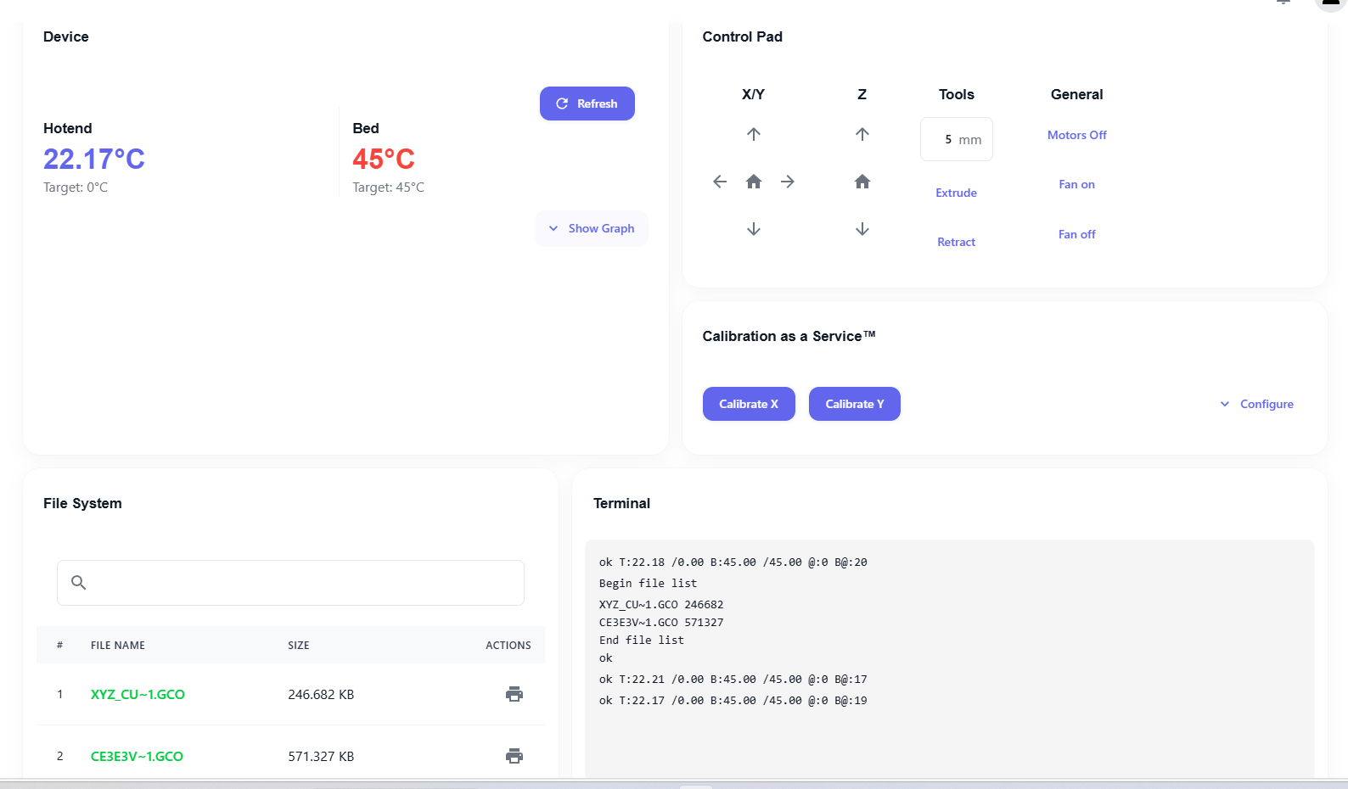Print the CE3E3V~1.GCO file
Screen dimensions: 1348x789
coord(514,756)
